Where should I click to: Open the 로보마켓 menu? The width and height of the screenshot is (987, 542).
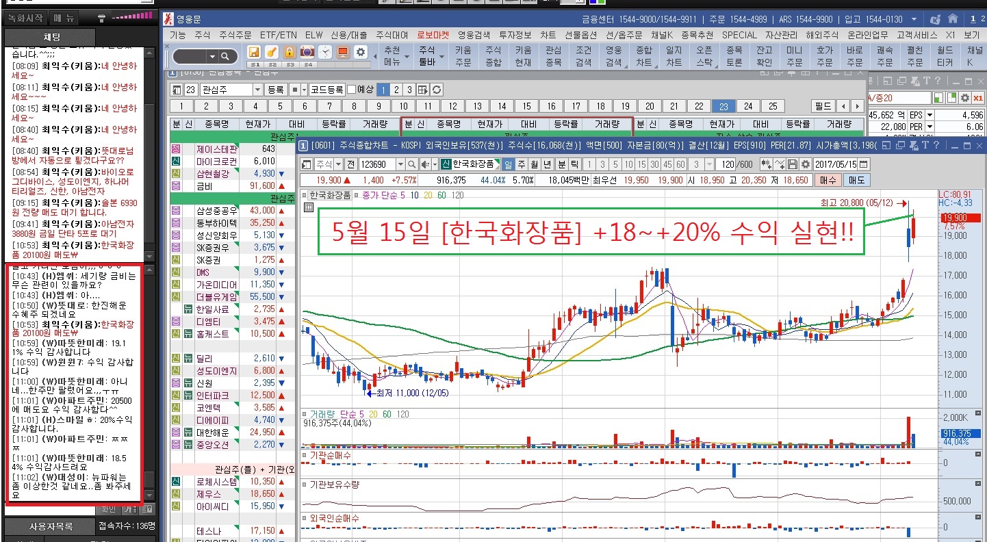click(x=433, y=35)
